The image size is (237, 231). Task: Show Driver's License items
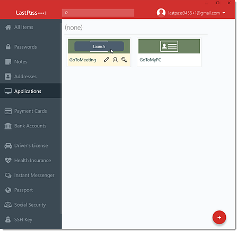click(x=31, y=145)
